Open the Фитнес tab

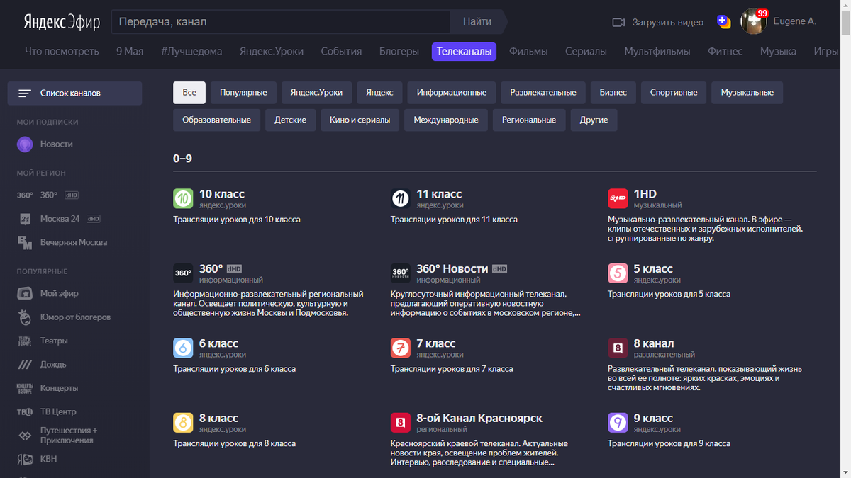click(725, 51)
